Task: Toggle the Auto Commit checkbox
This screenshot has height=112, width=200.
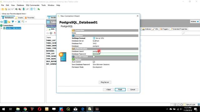Action: click(94, 62)
